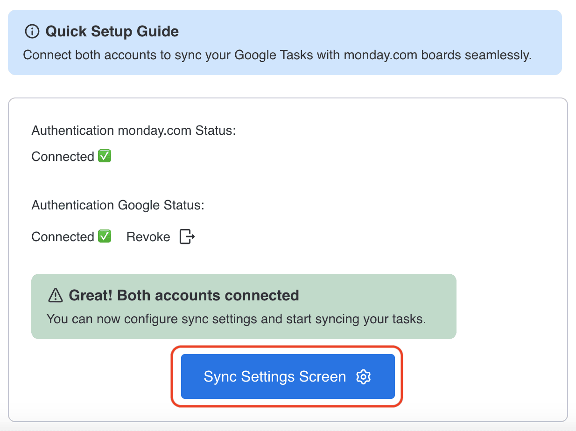Click "Connected" text under Google Status

point(63,237)
